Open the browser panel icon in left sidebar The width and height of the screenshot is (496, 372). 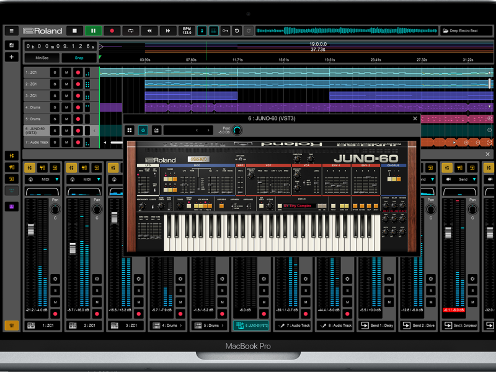(x=11, y=45)
